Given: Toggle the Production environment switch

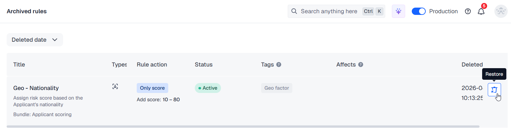Looking at the screenshot, I should [418, 11].
